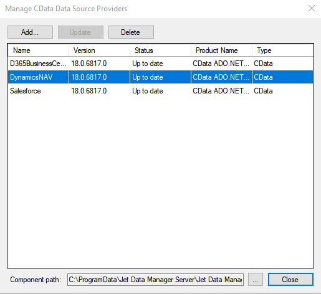Close the window using the X icon
The width and height of the screenshot is (321, 294).
[x=312, y=8]
